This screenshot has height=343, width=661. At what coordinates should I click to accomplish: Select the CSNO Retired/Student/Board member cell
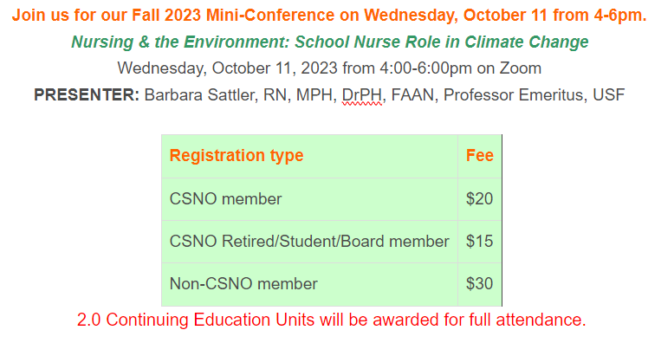310,242
